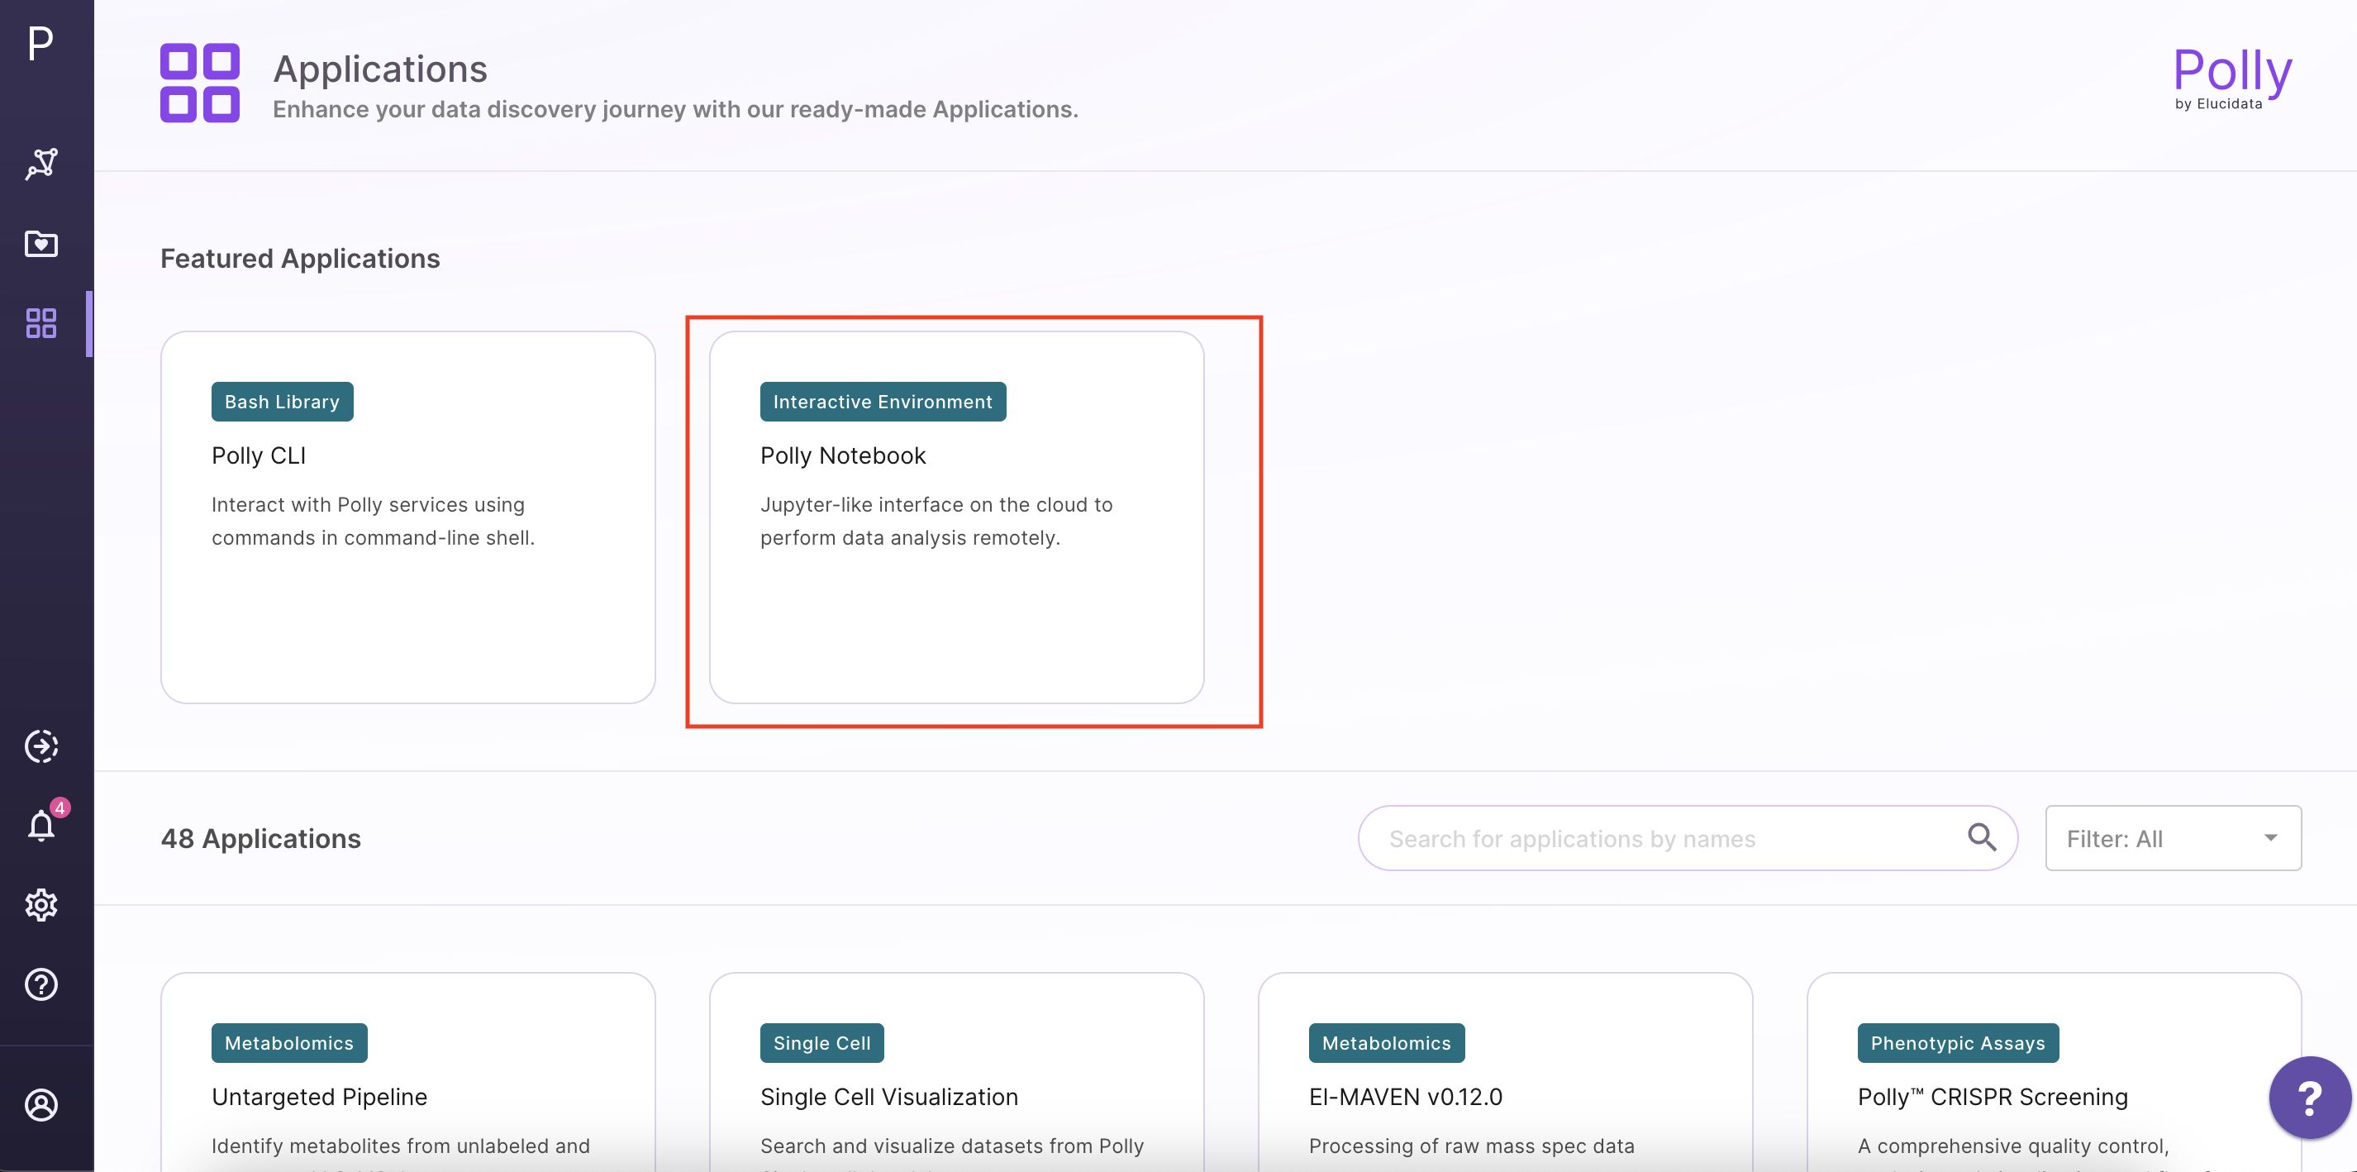Click the search magnifier icon
Image resolution: width=2357 pixels, height=1172 pixels.
point(1982,837)
